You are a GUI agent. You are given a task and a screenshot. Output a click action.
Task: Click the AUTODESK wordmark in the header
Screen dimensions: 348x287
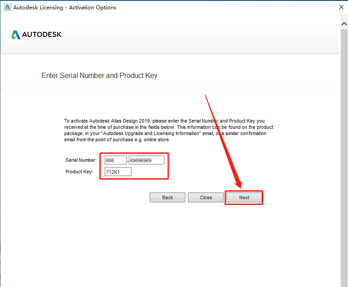pos(42,34)
